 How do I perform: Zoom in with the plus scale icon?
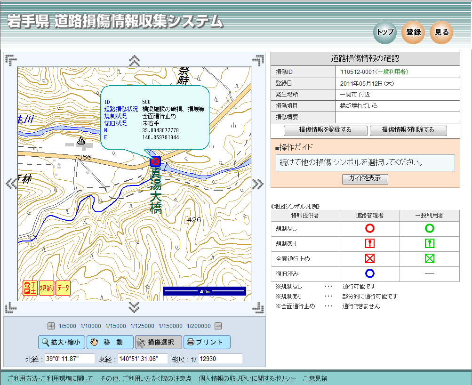51,326
